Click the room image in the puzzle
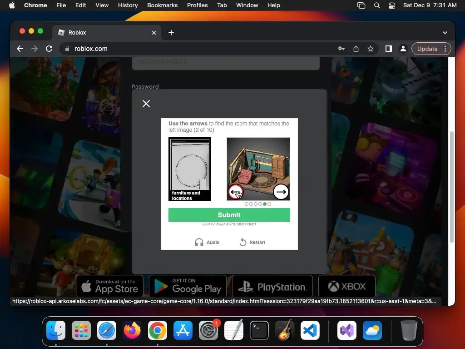Screen dimensions: 465x349 [258, 169]
